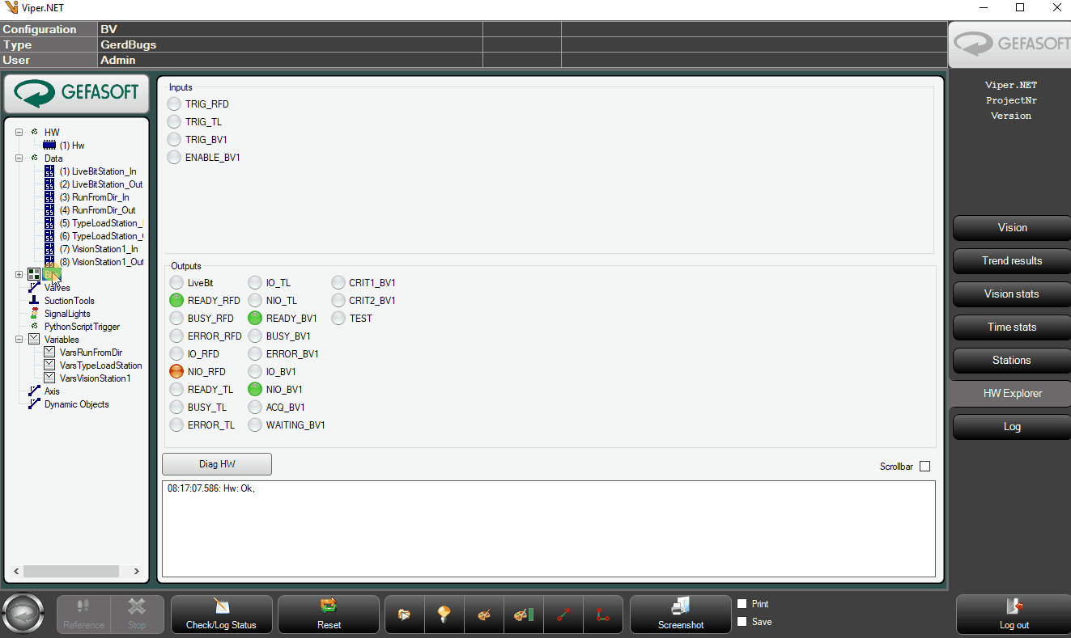Click the folder icon in bottom toolbar
Image resolution: width=1071 pixels, height=638 pixels.
pyautogui.click(x=404, y=615)
